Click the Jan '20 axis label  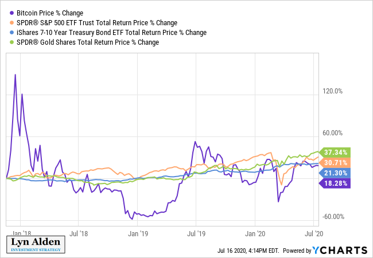[x=255, y=234]
